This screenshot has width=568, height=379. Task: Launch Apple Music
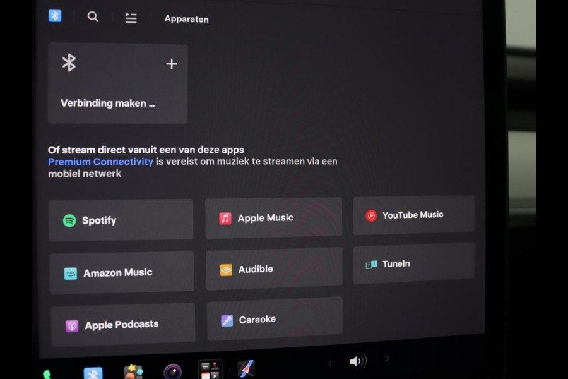(274, 217)
